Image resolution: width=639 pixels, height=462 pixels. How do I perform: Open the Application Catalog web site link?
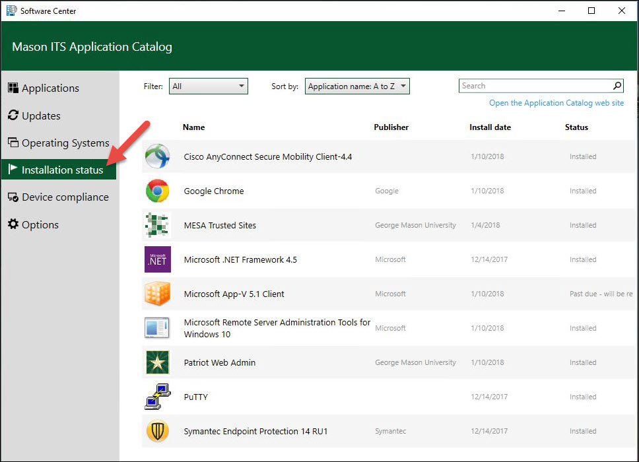[x=556, y=103]
